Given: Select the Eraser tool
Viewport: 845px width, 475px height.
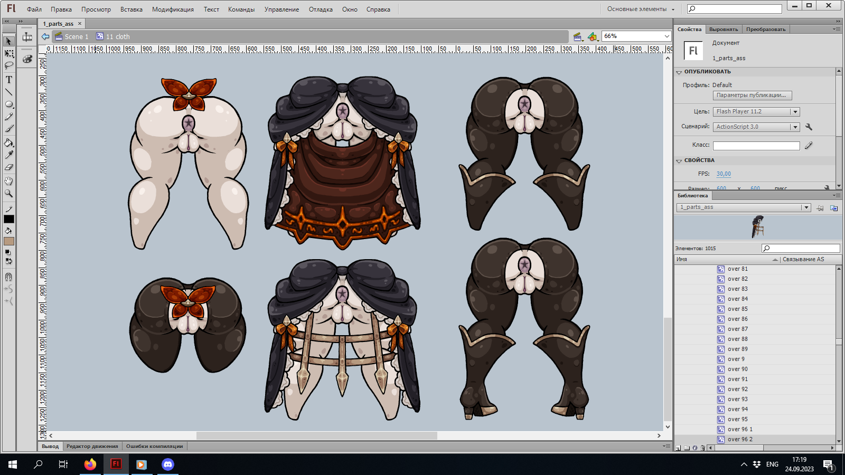Looking at the screenshot, I should click(x=9, y=167).
